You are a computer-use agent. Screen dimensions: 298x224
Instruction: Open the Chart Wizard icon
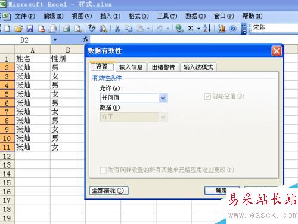(x=221, y=29)
